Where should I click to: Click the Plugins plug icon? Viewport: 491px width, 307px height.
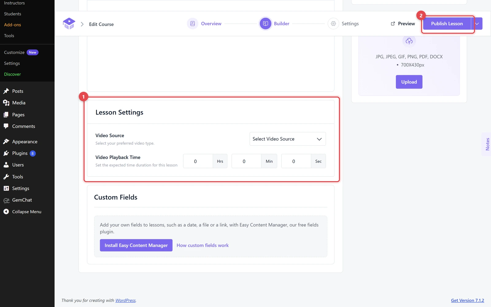coord(6,153)
